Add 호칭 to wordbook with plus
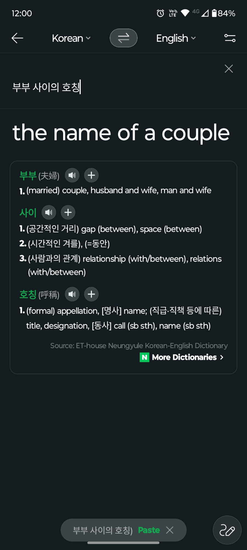 (x=91, y=294)
